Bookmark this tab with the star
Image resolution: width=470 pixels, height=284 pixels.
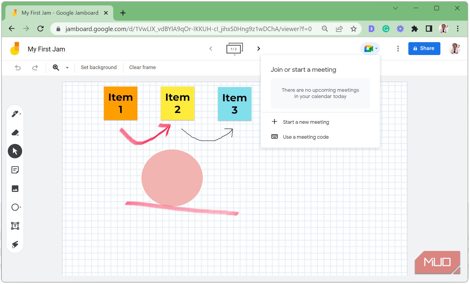click(354, 29)
